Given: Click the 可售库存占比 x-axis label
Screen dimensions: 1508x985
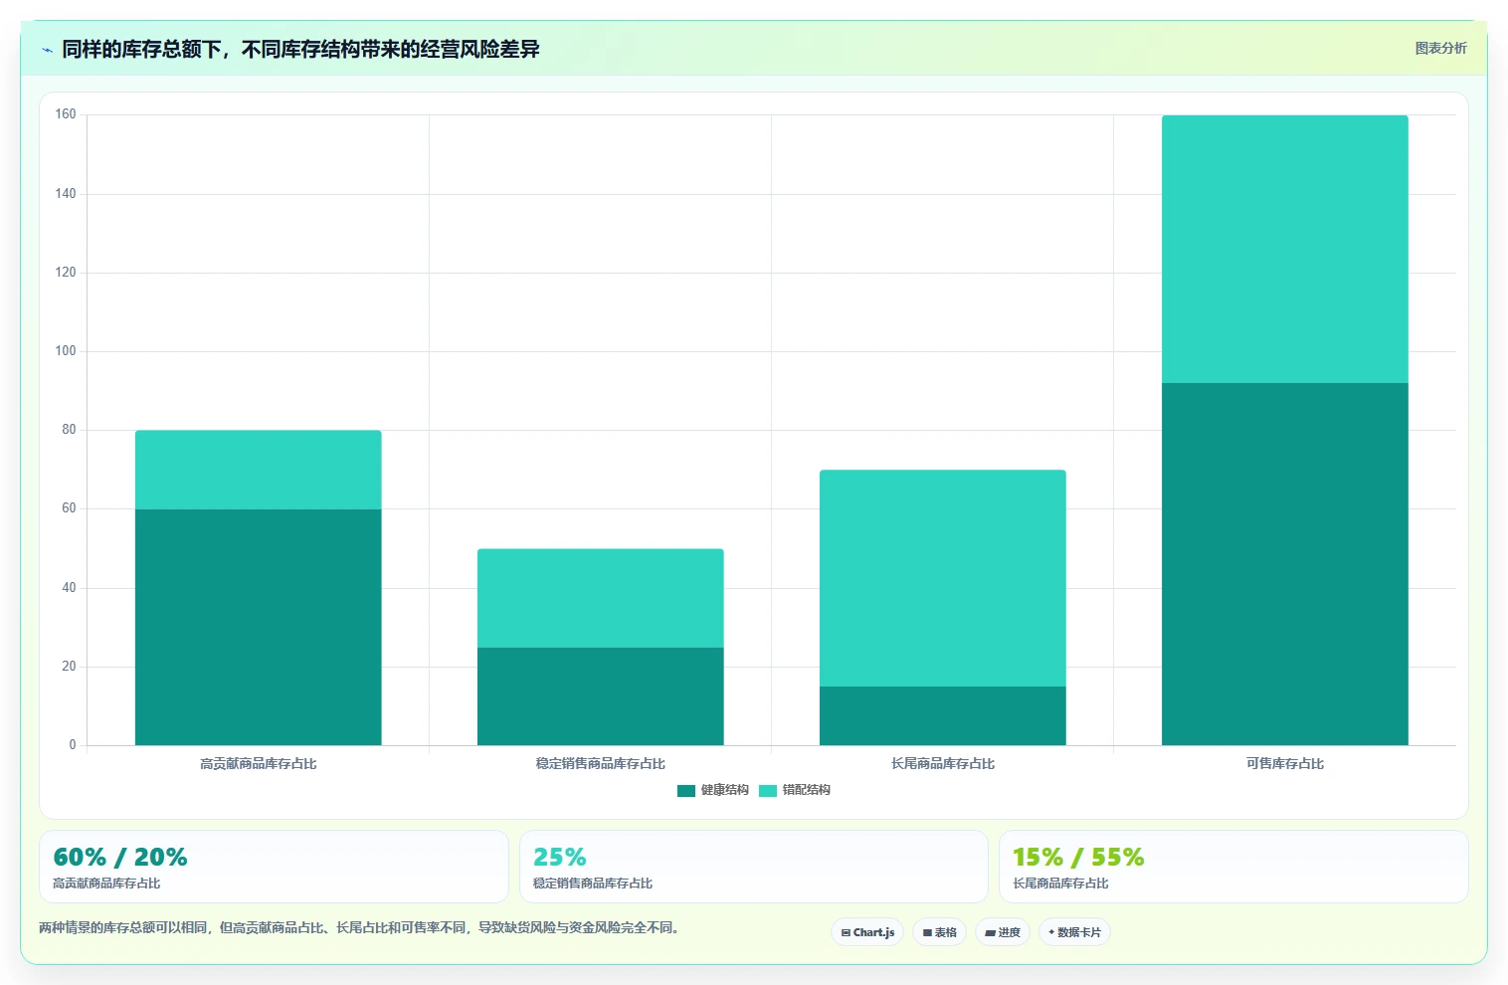Looking at the screenshot, I should click(1285, 764).
